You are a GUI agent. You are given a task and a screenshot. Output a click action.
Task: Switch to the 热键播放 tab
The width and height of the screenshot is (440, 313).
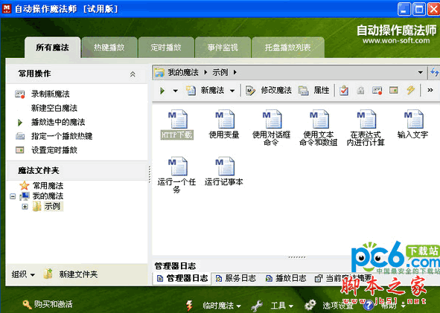(x=109, y=48)
